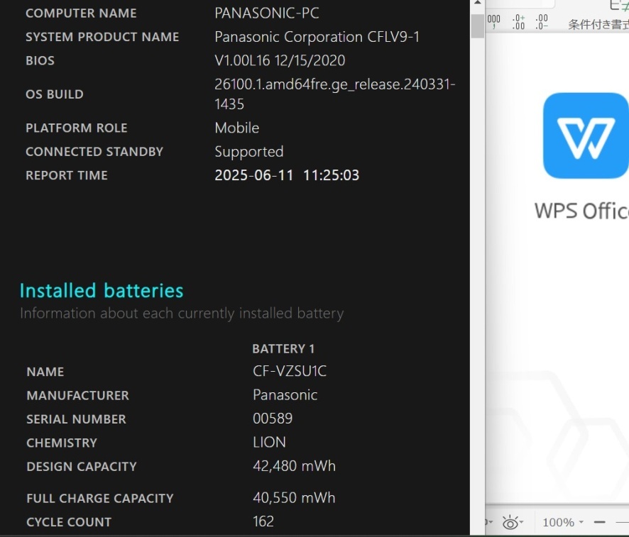Click the BIOS value V1.00L16 12/15/2020
The image size is (629, 537).
[x=280, y=60]
